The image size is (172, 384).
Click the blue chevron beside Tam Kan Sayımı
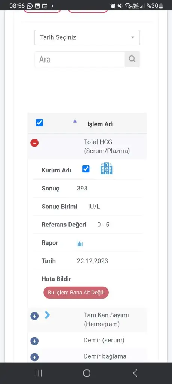pos(47,315)
